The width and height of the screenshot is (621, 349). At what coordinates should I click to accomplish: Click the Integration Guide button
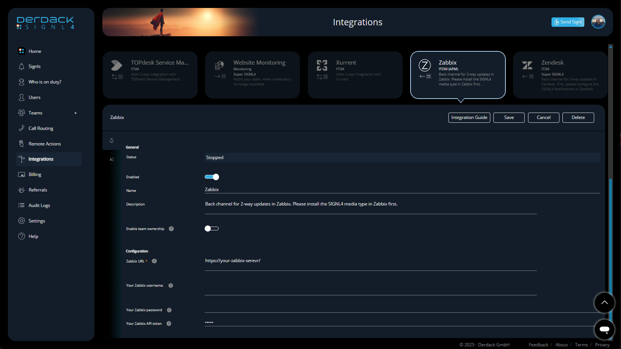[469, 117]
